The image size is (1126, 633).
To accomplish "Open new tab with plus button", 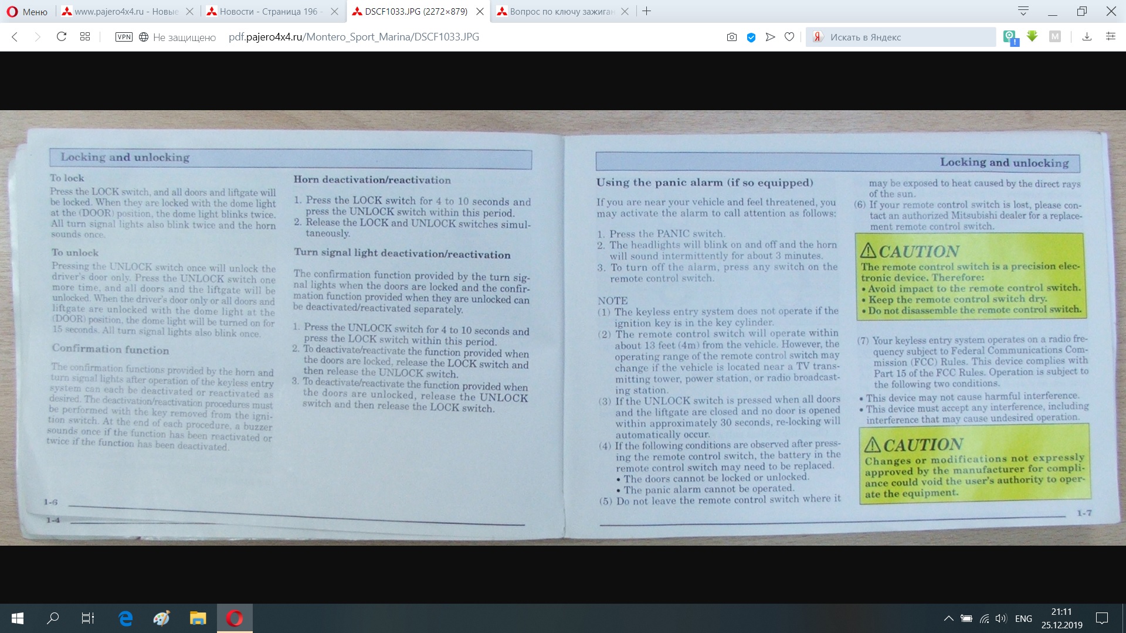I will (x=646, y=11).
